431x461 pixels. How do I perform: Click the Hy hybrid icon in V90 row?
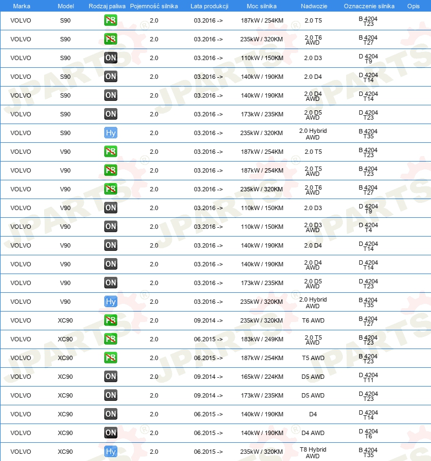coord(110,302)
